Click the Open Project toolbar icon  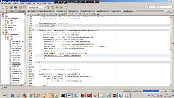click(11, 7)
